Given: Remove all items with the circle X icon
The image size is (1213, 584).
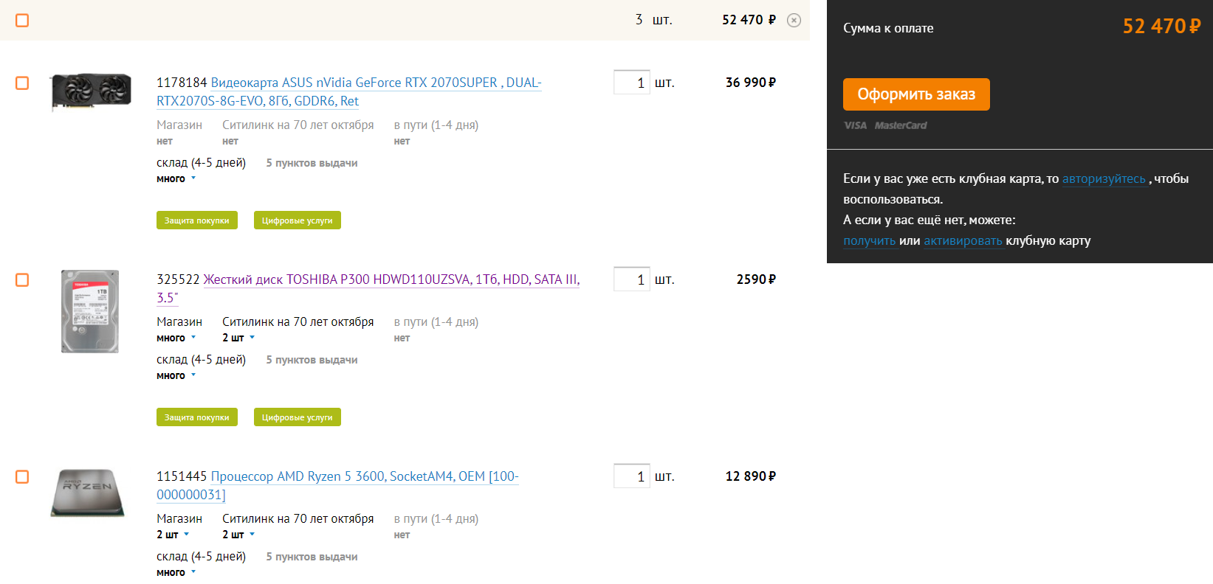Looking at the screenshot, I should coord(794,21).
